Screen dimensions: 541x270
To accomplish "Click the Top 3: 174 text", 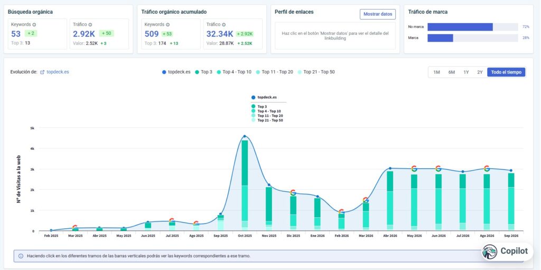I will (155, 43).
